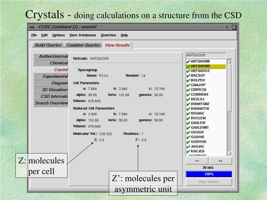Toggle the checkmark for DEZLOJ
The width and height of the screenshot is (267, 200).
(x=188, y=99)
